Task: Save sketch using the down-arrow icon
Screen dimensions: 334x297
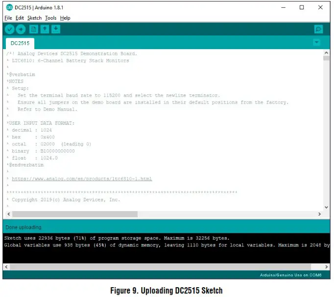Action: pos(56,29)
